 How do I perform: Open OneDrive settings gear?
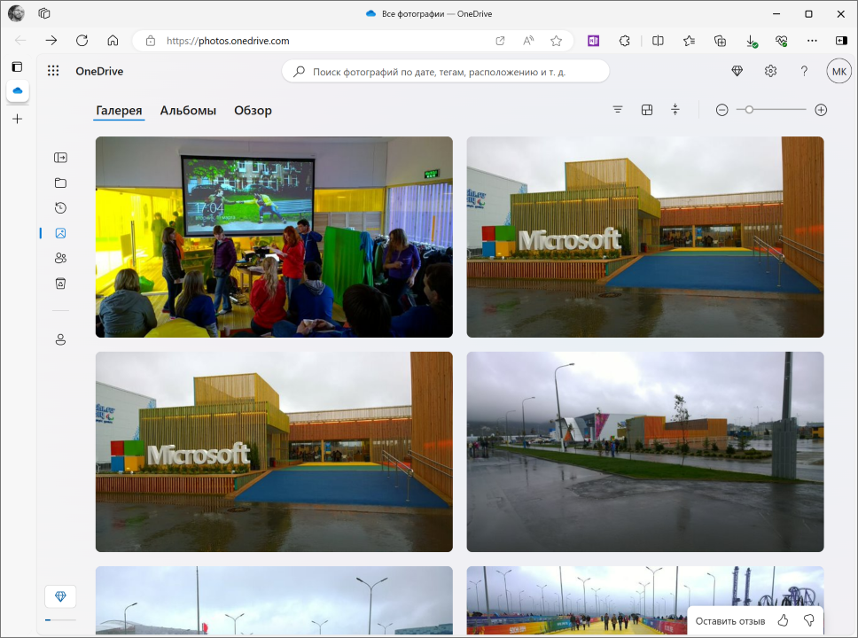coord(770,71)
